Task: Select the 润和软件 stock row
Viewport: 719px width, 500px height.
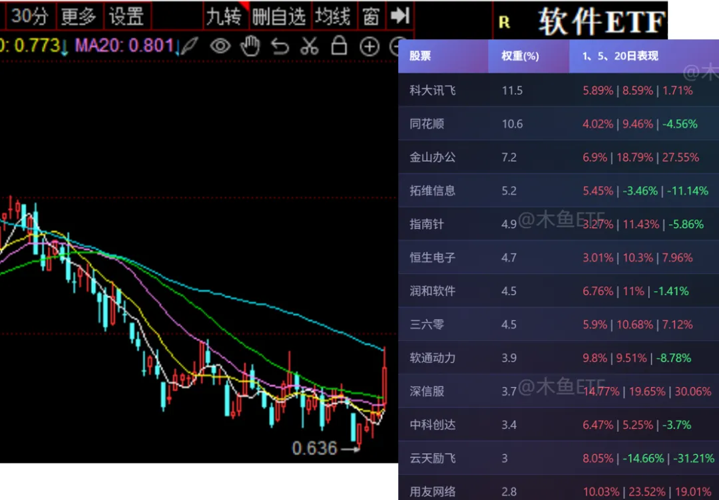Action: click(x=559, y=291)
